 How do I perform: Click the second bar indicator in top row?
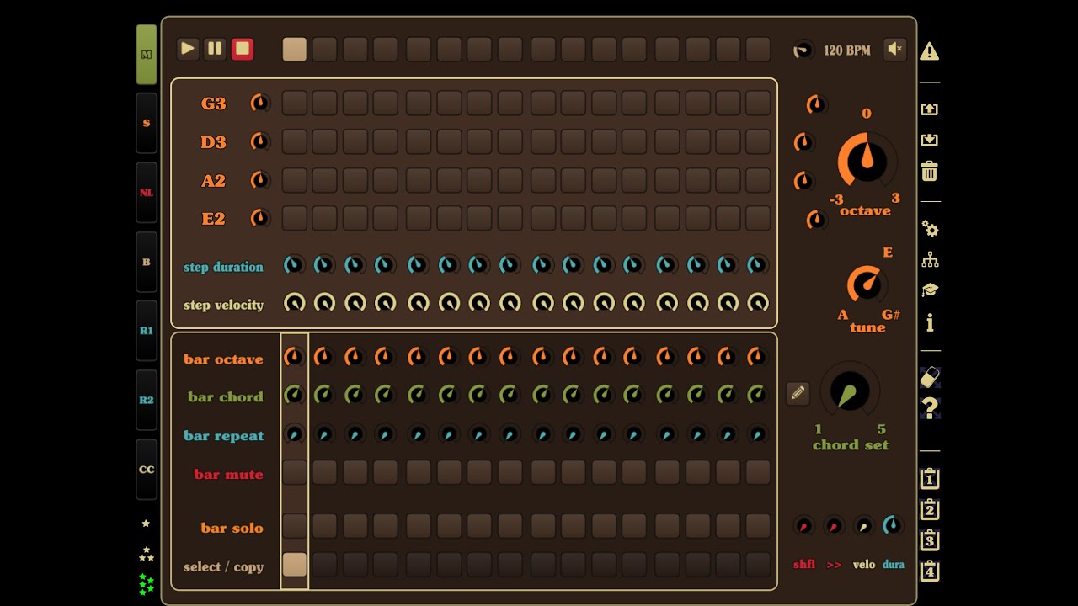325,49
